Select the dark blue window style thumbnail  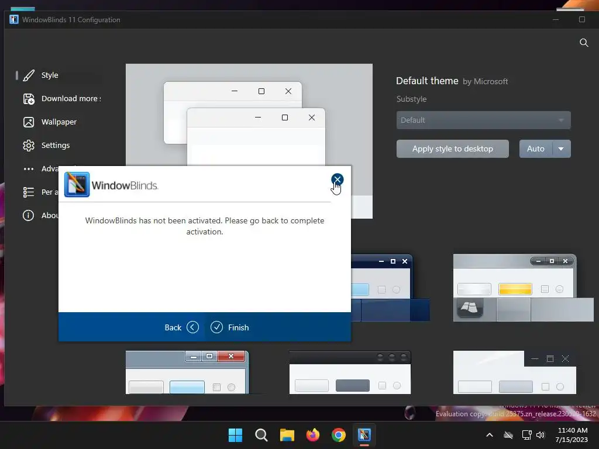pos(390,288)
